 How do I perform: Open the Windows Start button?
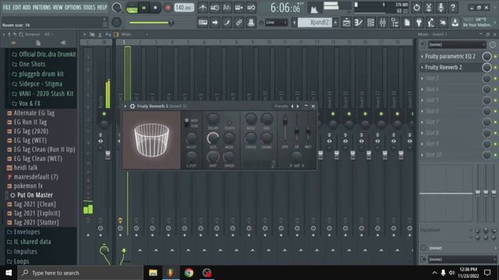point(9,273)
